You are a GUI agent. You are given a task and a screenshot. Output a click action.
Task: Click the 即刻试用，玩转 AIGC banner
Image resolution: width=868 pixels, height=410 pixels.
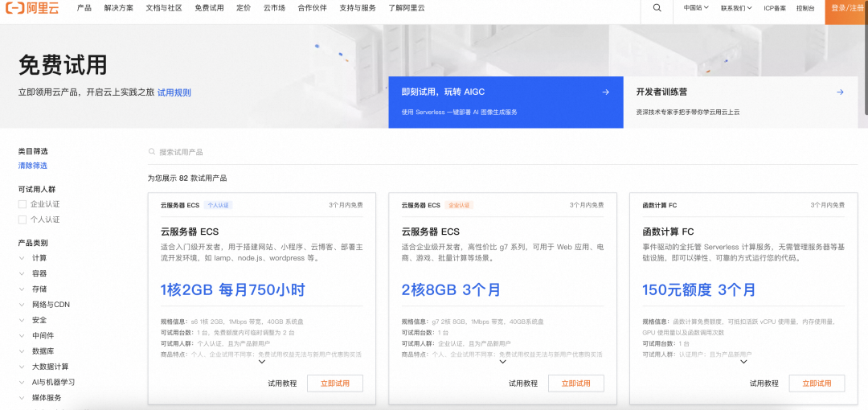tap(506, 102)
